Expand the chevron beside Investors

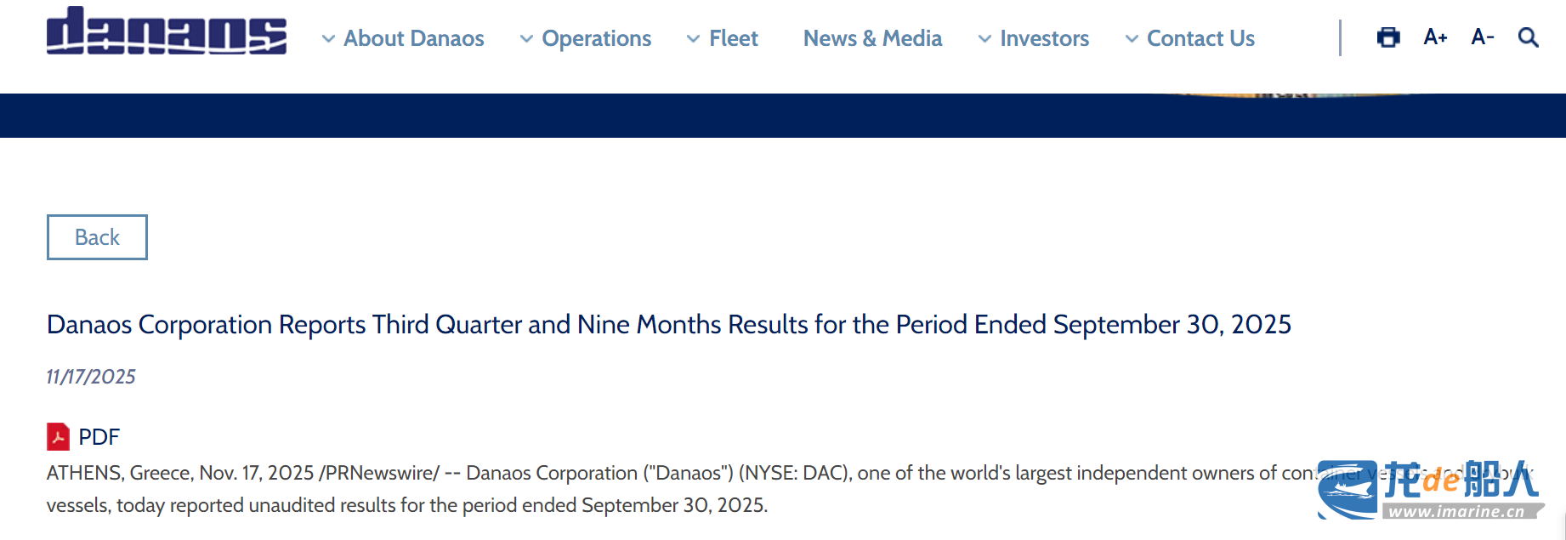(984, 39)
